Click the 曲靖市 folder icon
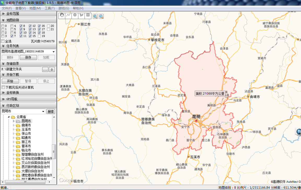301x190 pixels. [18, 125]
